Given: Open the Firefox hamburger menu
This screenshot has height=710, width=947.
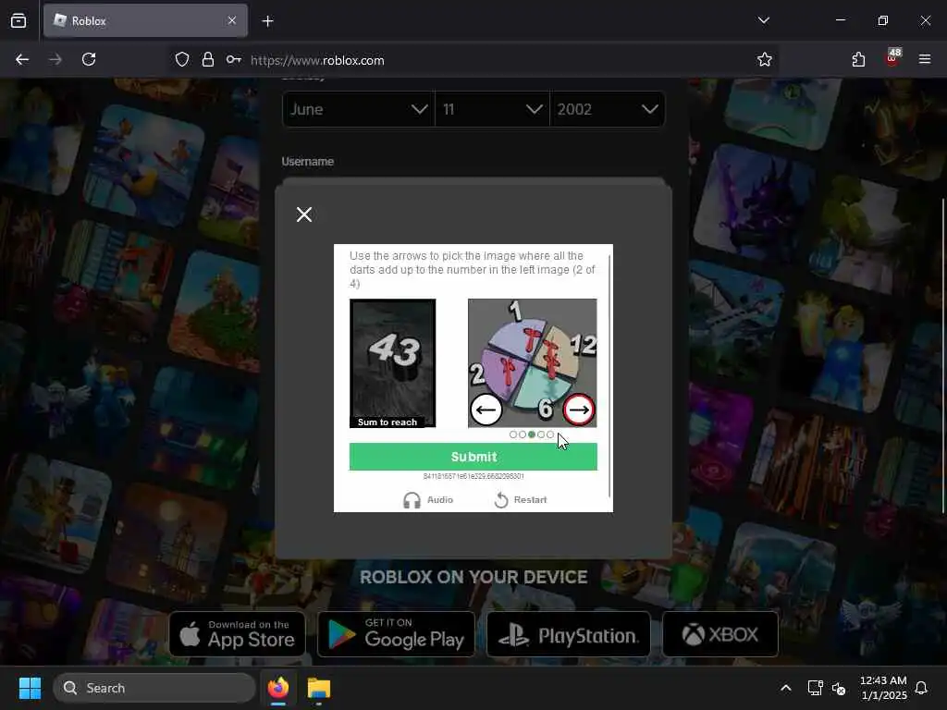Looking at the screenshot, I should click(925, 59).
